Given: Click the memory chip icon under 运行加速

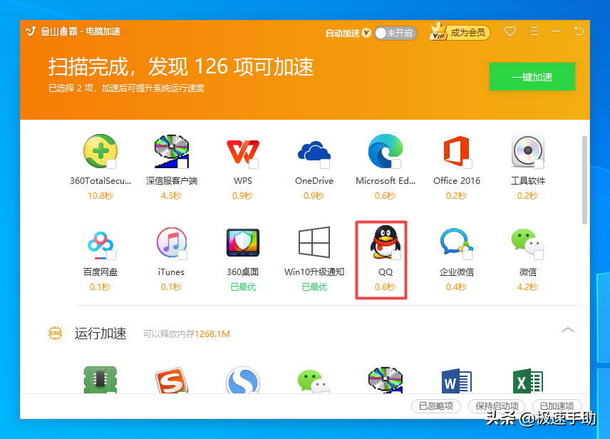Looking at the screenshot, I should click(100, 380).
